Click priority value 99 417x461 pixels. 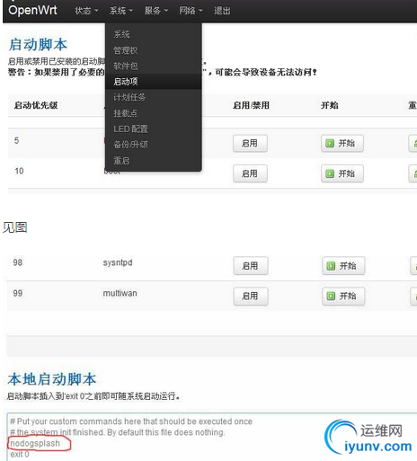point(18,293)
